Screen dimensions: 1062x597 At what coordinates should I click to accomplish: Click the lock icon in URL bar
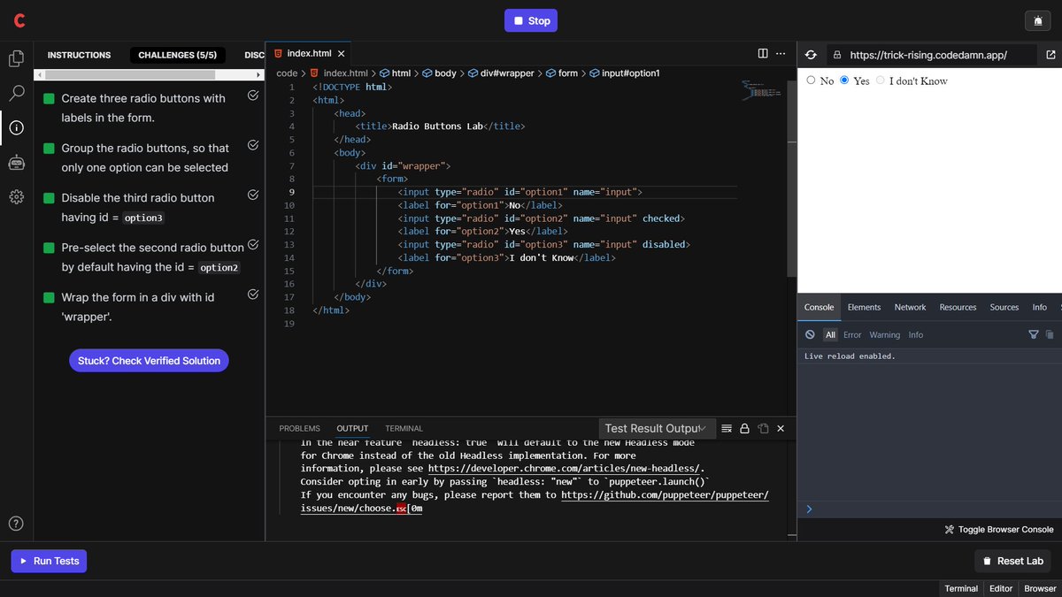pyautogui.click(x=835, y=55)
